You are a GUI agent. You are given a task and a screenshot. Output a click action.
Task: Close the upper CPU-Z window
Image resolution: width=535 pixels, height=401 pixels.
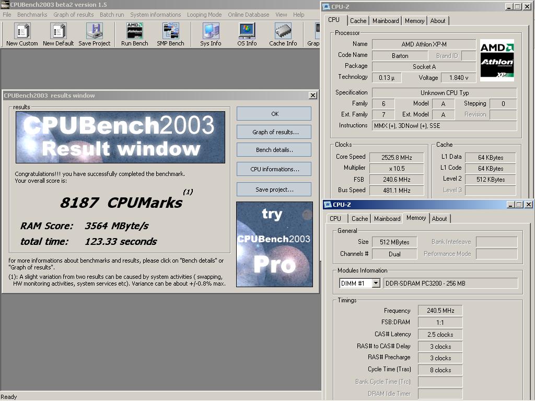[527, 6]
